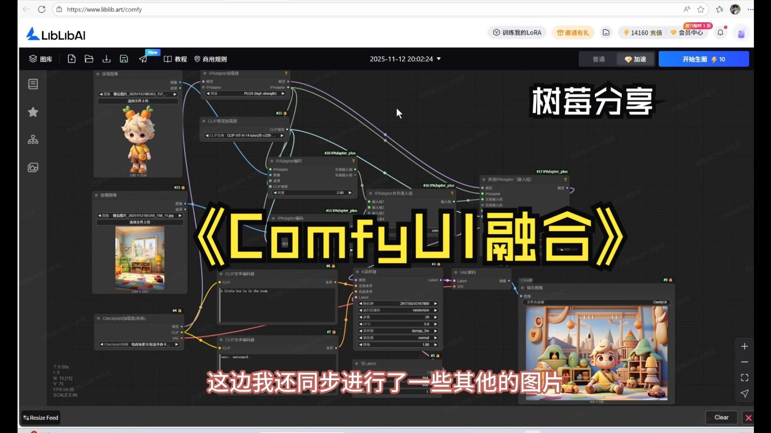Screen dimensions: 771x433
Task: Collapse the 保存图像 node via its dot
Action: [523, 288]
